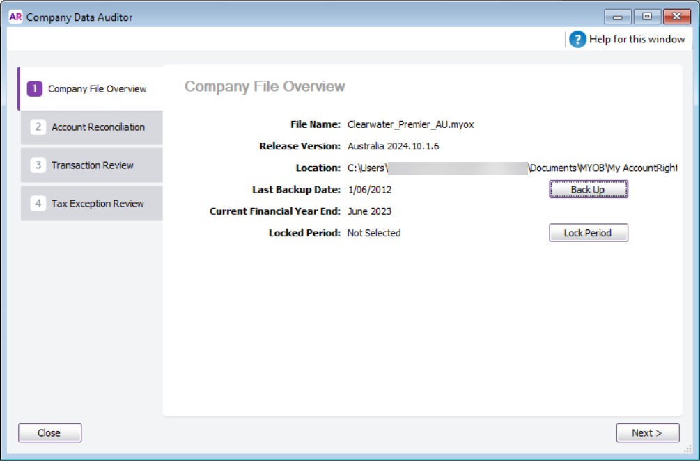Select the Account Reconciliation step
This screenshot has height=461, width=700.
pos(91,127)
